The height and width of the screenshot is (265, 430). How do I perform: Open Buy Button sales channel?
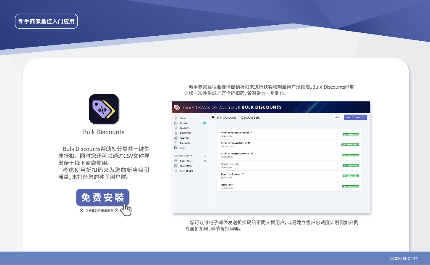[x=186, y=166]
